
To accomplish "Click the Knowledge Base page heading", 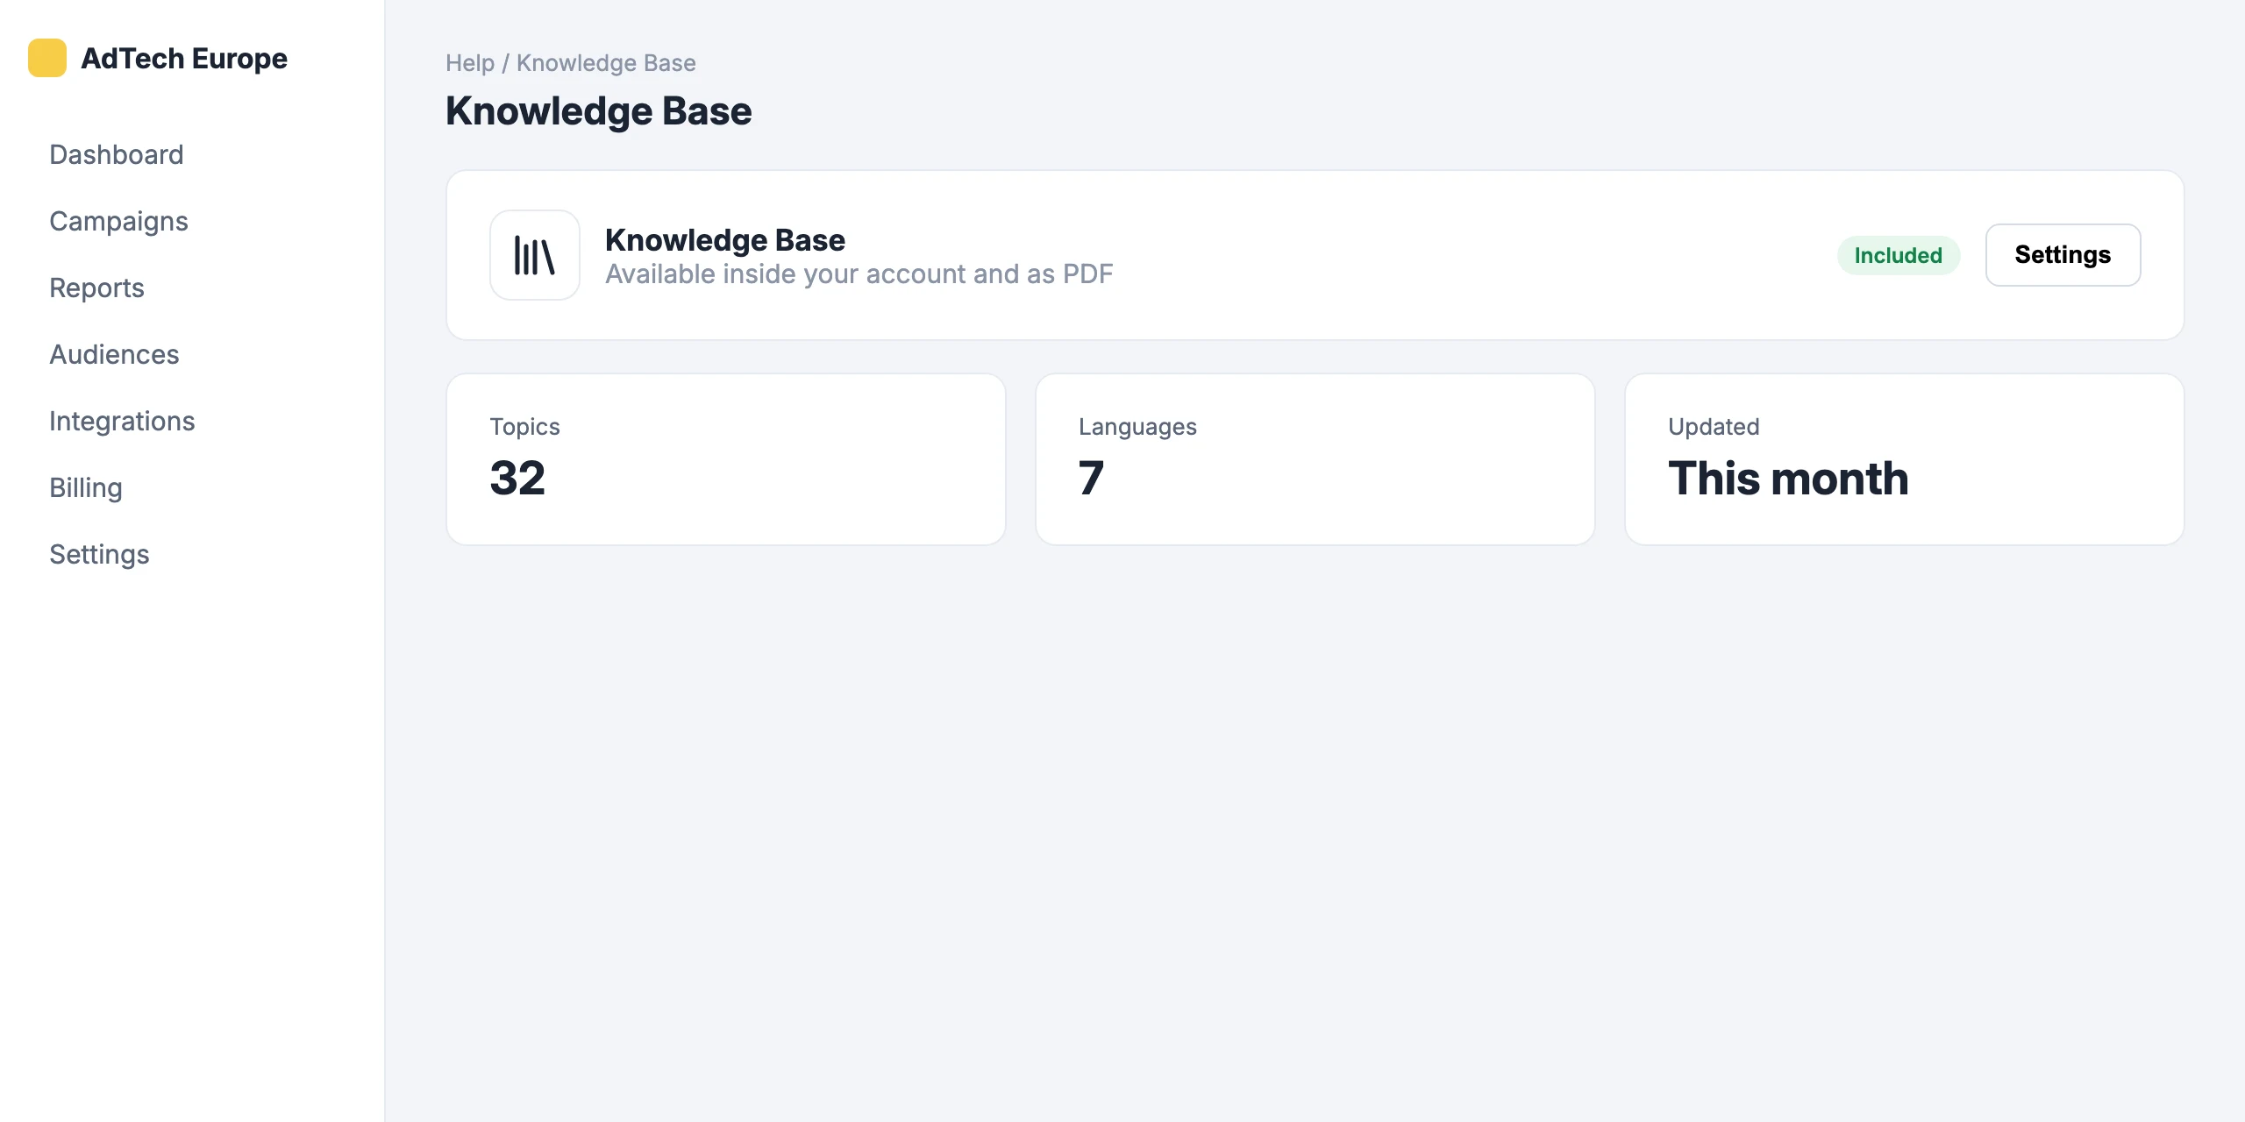I will pos(599,111).
